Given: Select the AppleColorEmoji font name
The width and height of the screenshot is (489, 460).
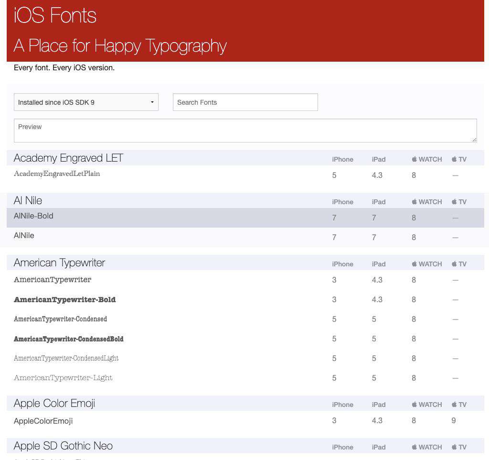Looking at the screenshot, I should 43,421.
